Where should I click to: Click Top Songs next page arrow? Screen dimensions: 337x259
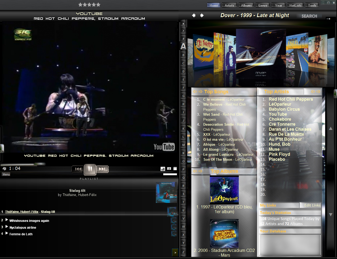[x=200, y=92]
